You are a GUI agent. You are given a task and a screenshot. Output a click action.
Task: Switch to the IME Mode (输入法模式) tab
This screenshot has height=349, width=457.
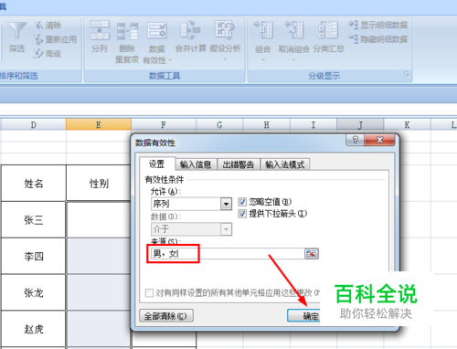[x=285, y=164]
